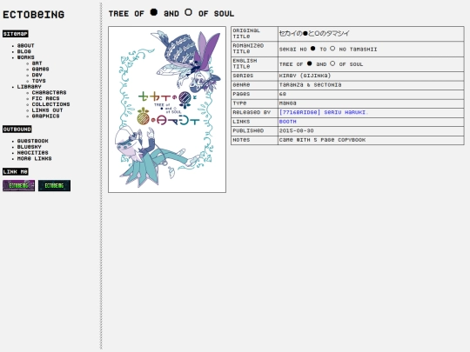Viewport: 470px width, 352px height.
Task: Click the Link Me heading
Action: (x=16, y=171)
